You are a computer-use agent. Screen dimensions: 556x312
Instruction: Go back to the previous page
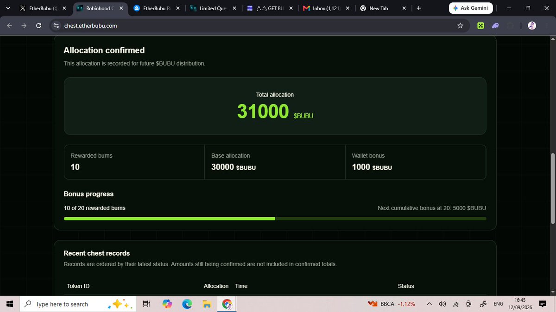[9, 26]
